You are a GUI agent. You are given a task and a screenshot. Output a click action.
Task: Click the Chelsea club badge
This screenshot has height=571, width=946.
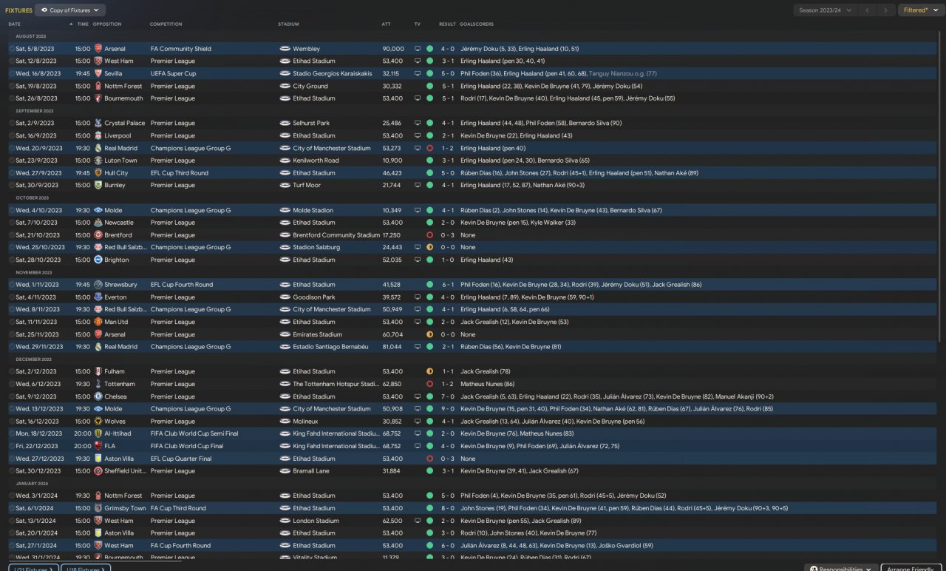(98, 397)
